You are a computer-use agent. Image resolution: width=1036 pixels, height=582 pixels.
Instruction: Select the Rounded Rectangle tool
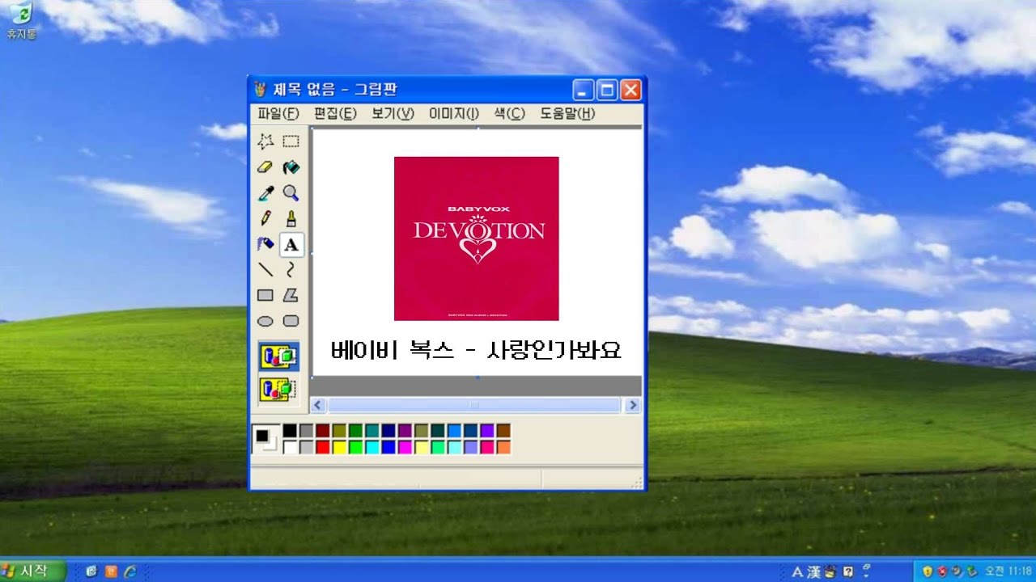pos(291,321)
